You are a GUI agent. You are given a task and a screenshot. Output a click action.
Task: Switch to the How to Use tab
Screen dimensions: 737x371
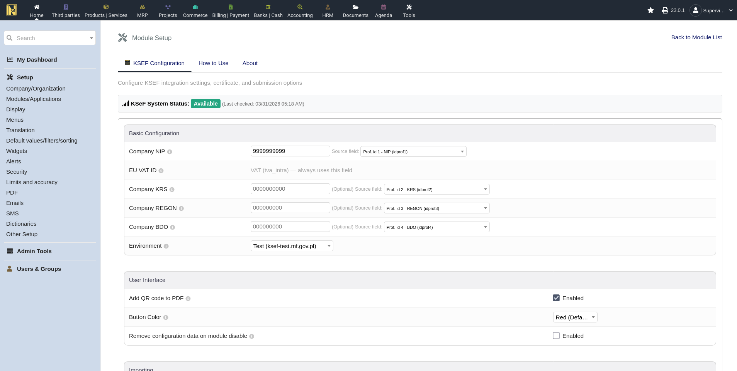pos(213,63)
